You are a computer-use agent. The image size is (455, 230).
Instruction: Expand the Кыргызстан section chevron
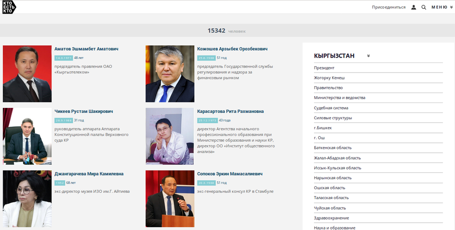pos(369,56)
